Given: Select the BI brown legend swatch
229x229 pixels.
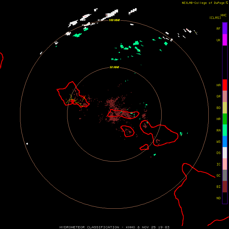Looking at the screenshot, I should [x=225, y=187].
